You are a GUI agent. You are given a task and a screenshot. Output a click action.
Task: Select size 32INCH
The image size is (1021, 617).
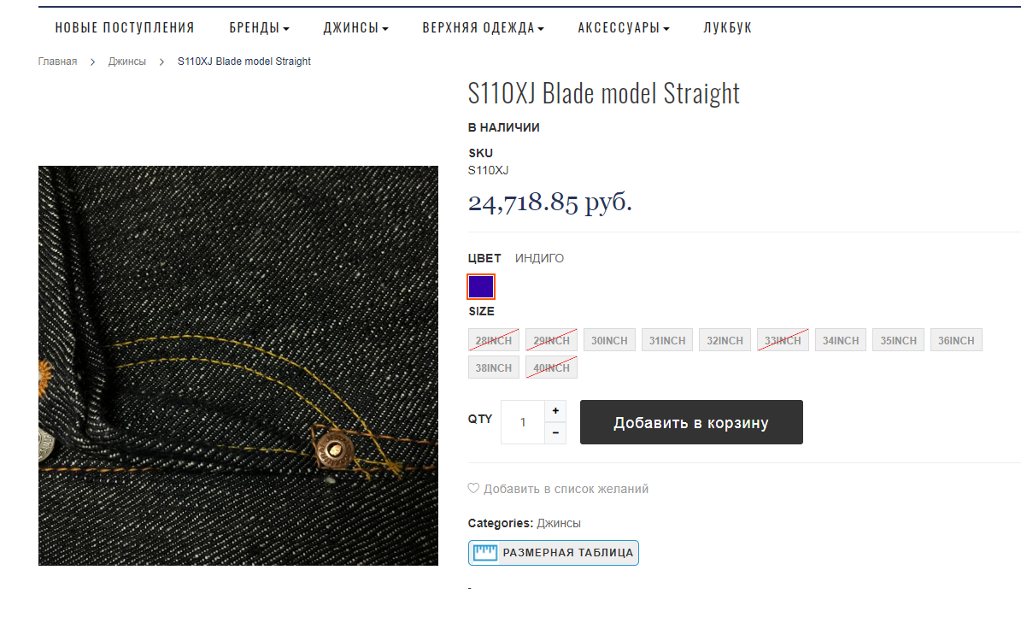(x=725, y=340)
